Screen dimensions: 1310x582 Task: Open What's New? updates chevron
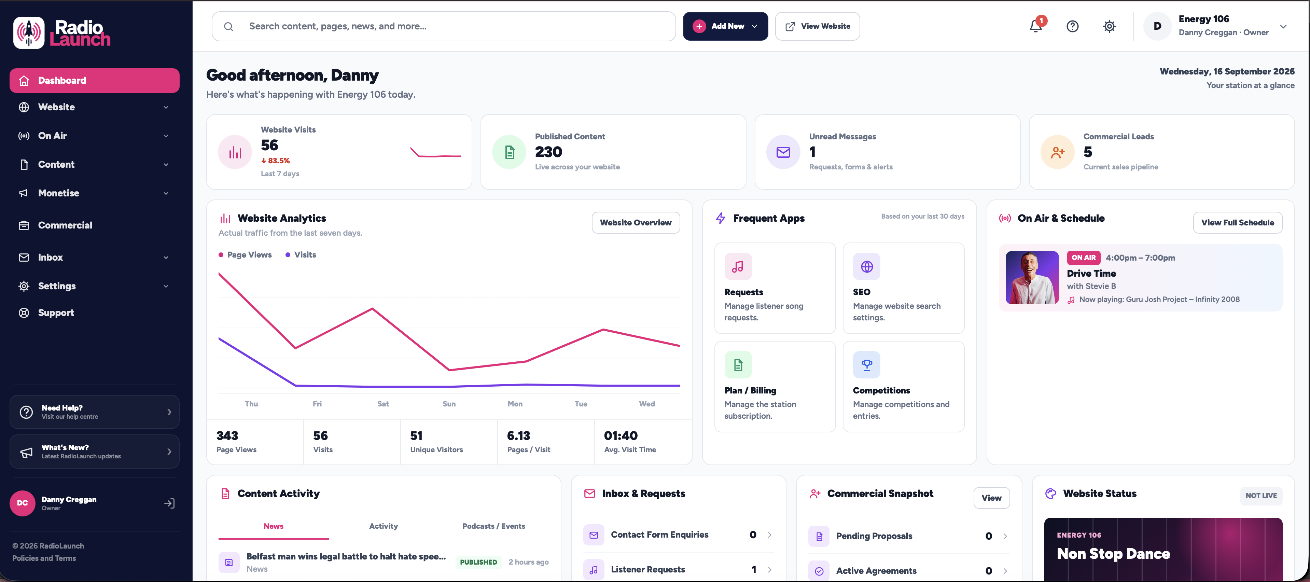click(x=169, y=452)
